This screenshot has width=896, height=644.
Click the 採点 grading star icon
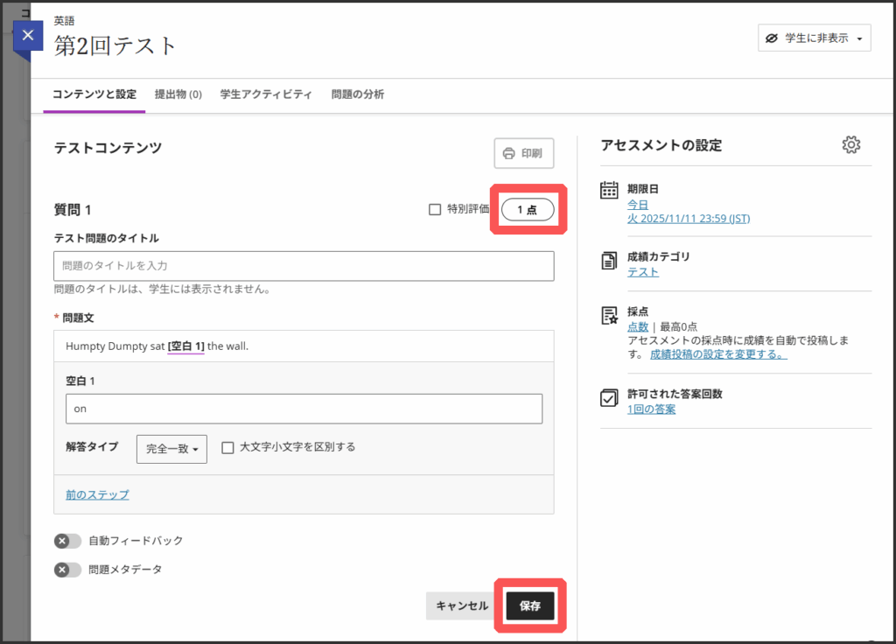coord(609,315)
